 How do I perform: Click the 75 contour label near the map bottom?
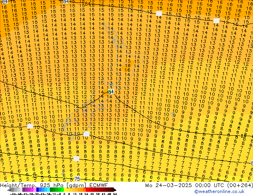coord(77,179)
